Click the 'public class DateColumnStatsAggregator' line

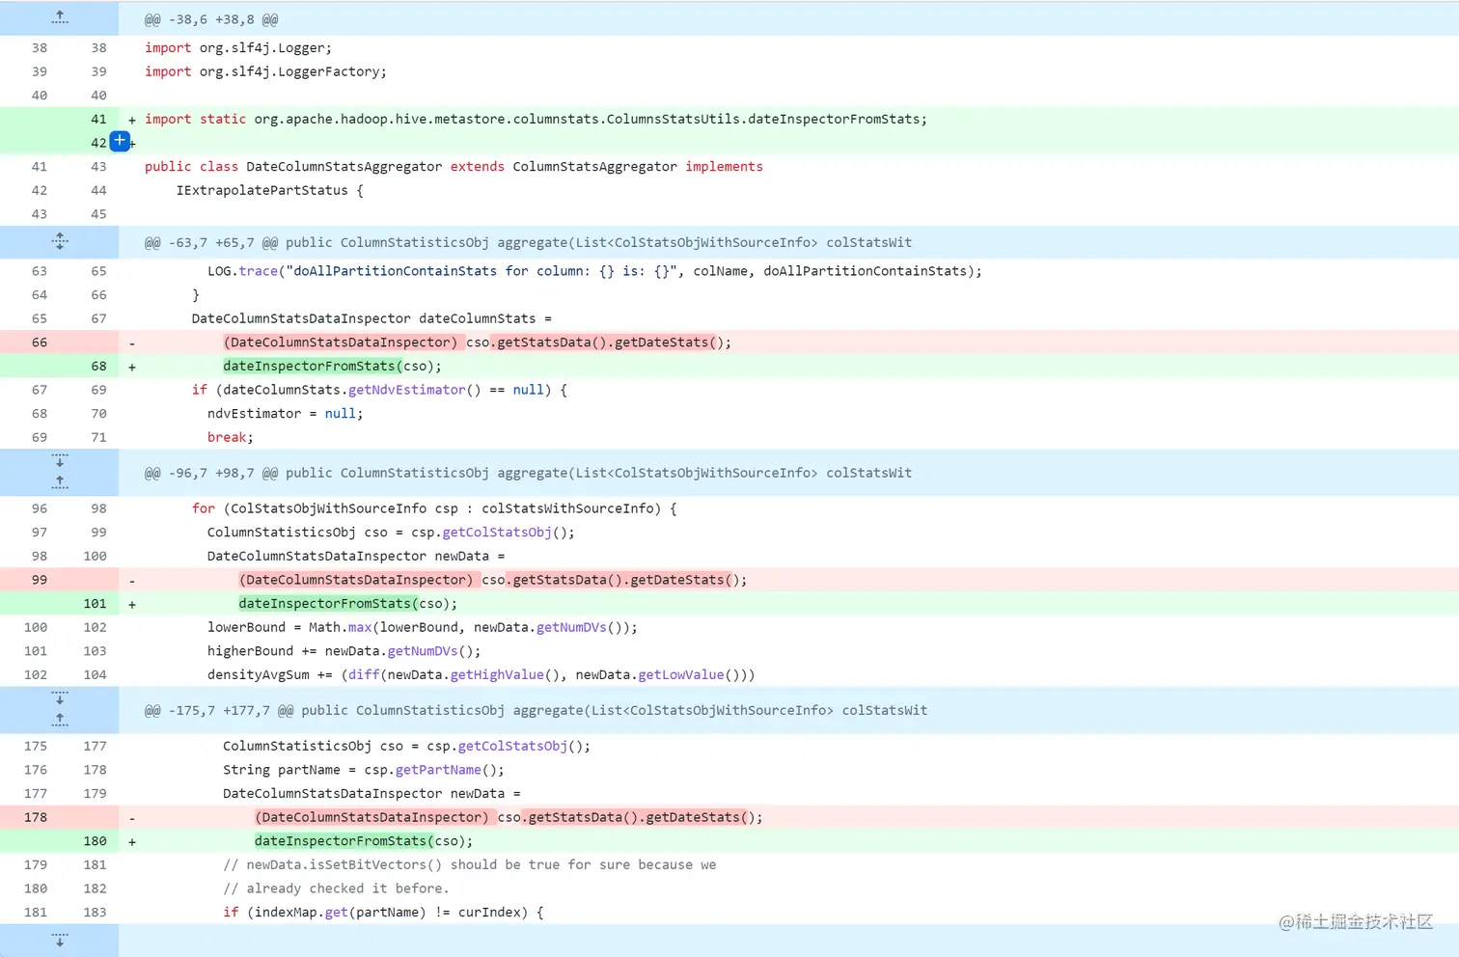[x=454, y=166]
